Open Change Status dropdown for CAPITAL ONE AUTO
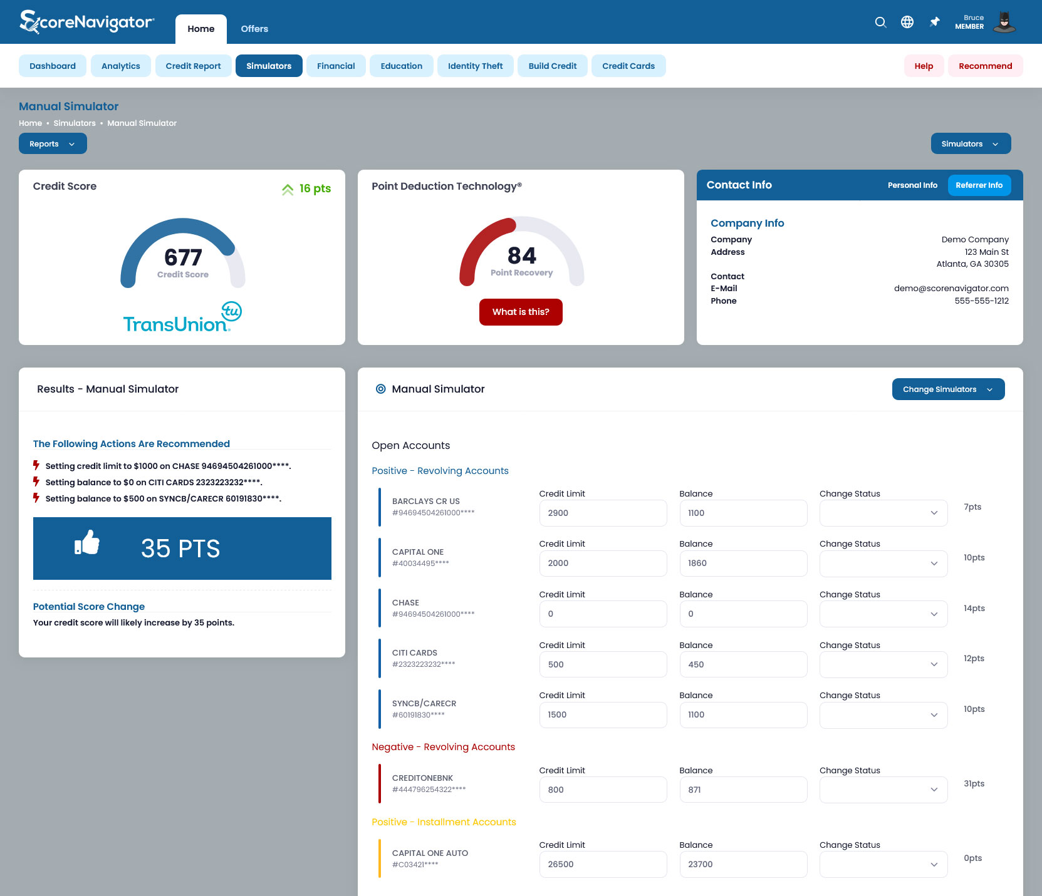This screenshot has height=896, width=1042. point(883,864)
